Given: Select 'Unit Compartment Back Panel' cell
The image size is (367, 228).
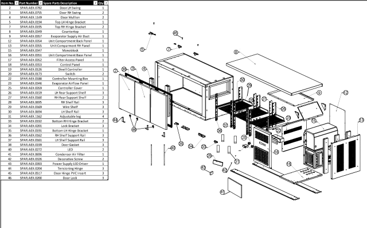Looking at the screenshot, I should pyautogui.click(x=70, y=41).
